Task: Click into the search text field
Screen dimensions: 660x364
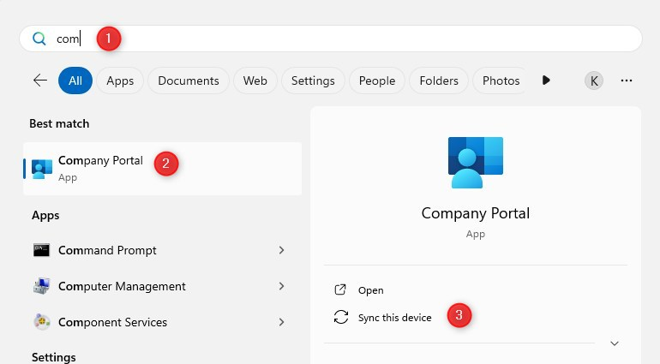Action: [343, 39]
